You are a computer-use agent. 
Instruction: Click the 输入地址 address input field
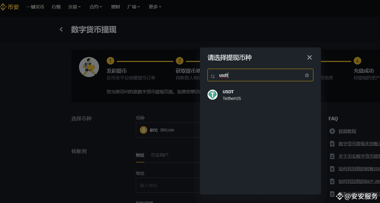click(168, 185)
